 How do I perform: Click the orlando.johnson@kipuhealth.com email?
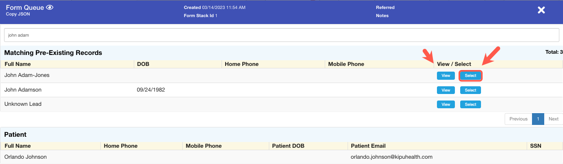coord(391,157)
